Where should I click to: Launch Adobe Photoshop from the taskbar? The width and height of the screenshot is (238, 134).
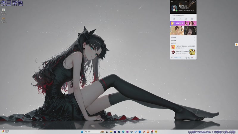119,132
